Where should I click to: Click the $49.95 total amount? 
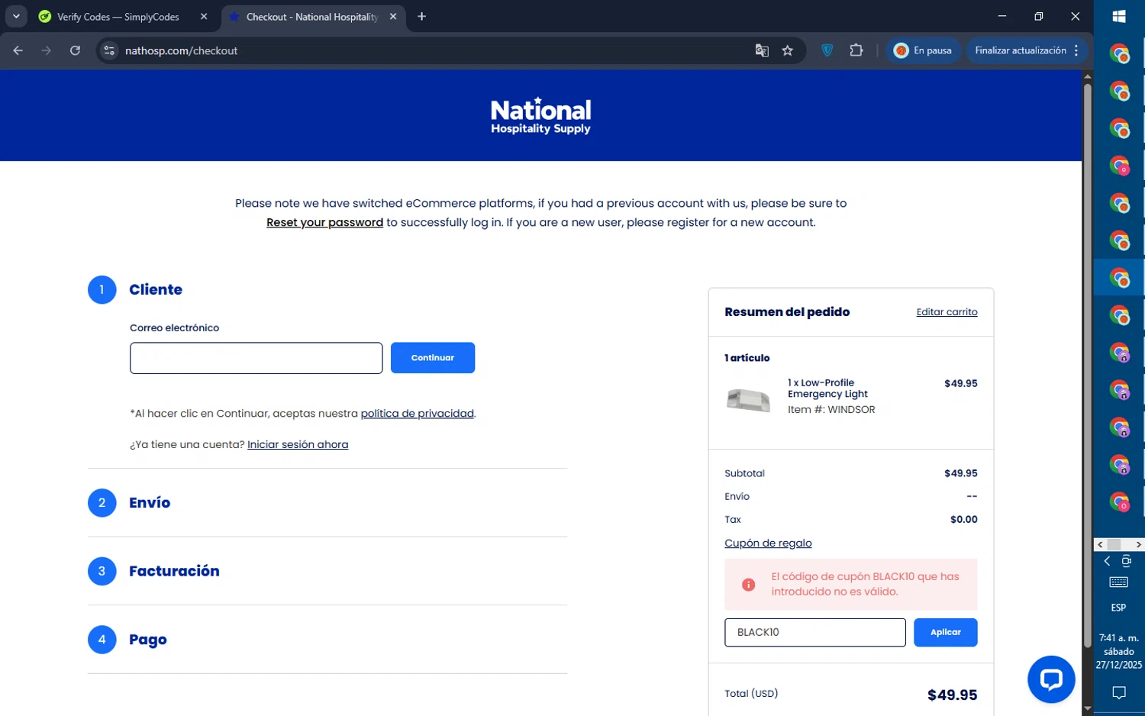coord(952,695)
